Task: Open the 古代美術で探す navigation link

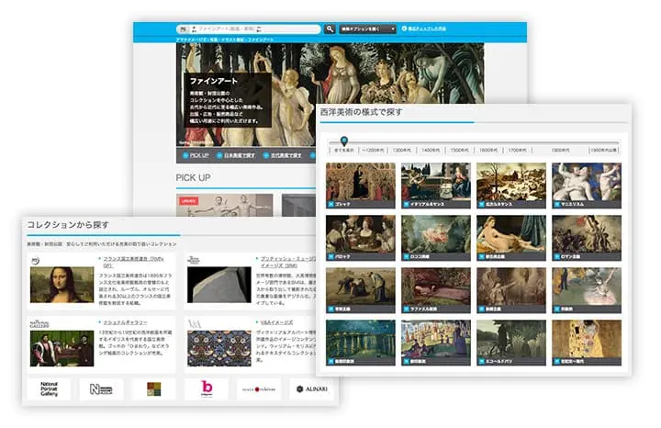Action: point(282,155)
